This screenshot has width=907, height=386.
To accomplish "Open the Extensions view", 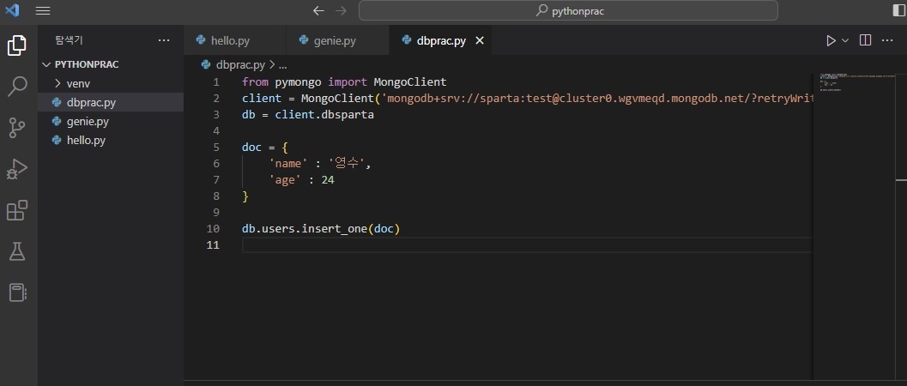I will [x=17, y=210].
